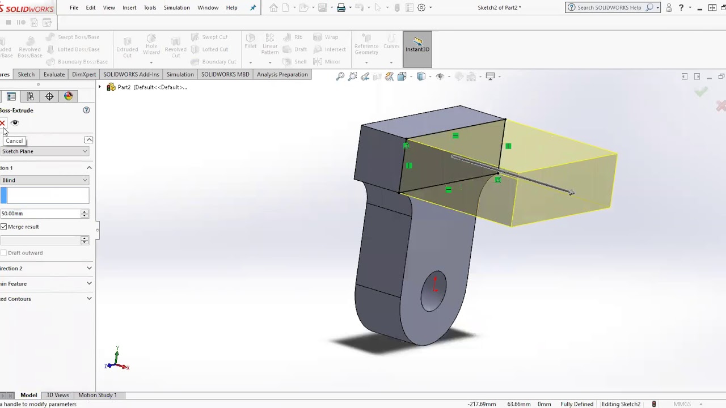Click the Home icon in title bar

(273, 7)
